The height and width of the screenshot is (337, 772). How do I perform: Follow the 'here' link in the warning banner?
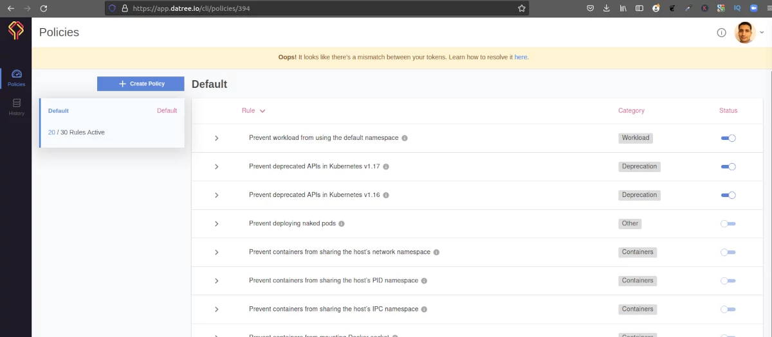coord(520,57)
